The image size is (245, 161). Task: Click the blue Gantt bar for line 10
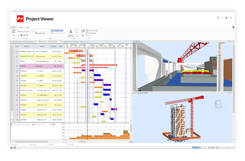click(x=97, y=75)
